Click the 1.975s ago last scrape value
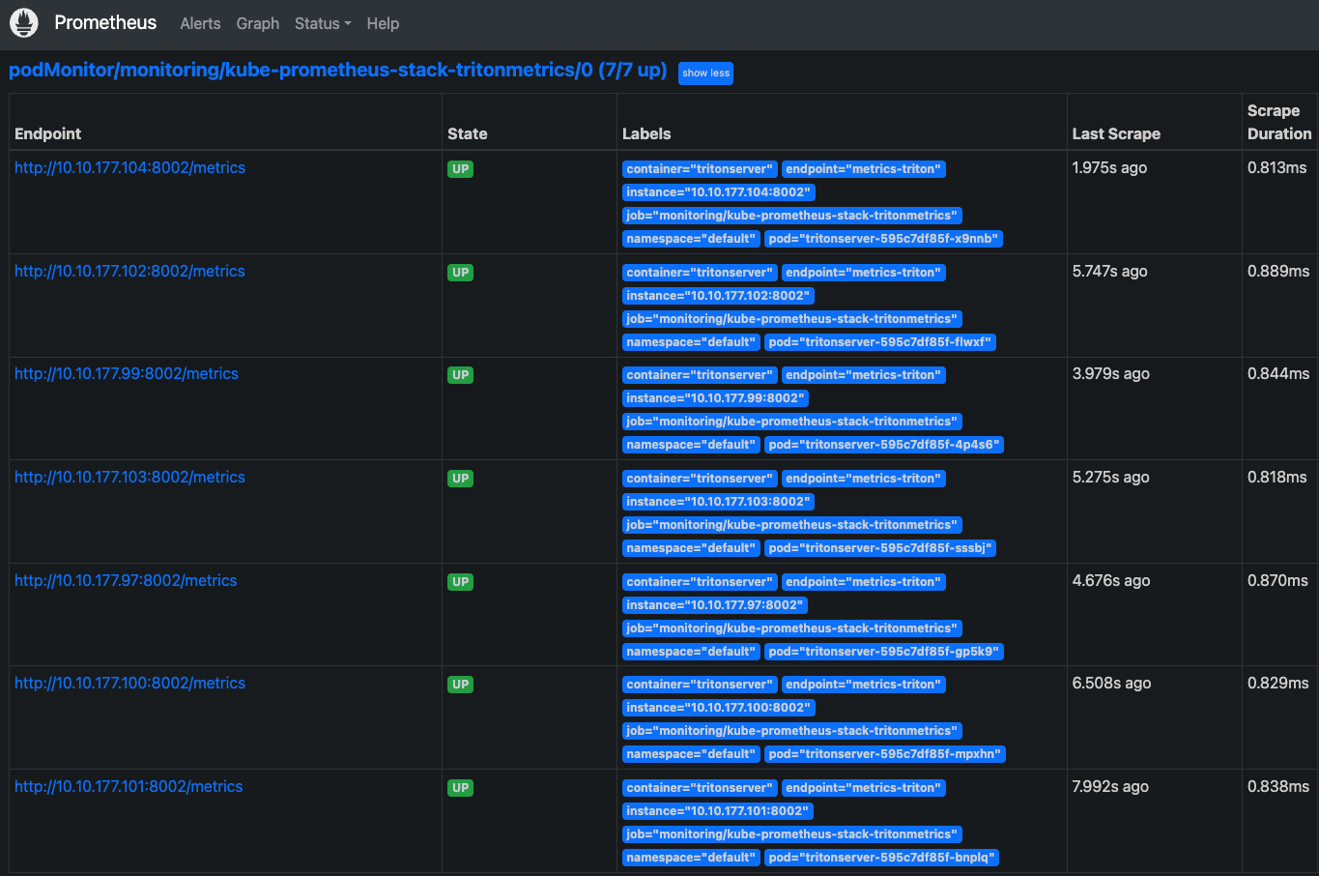 click(1109, 168)
